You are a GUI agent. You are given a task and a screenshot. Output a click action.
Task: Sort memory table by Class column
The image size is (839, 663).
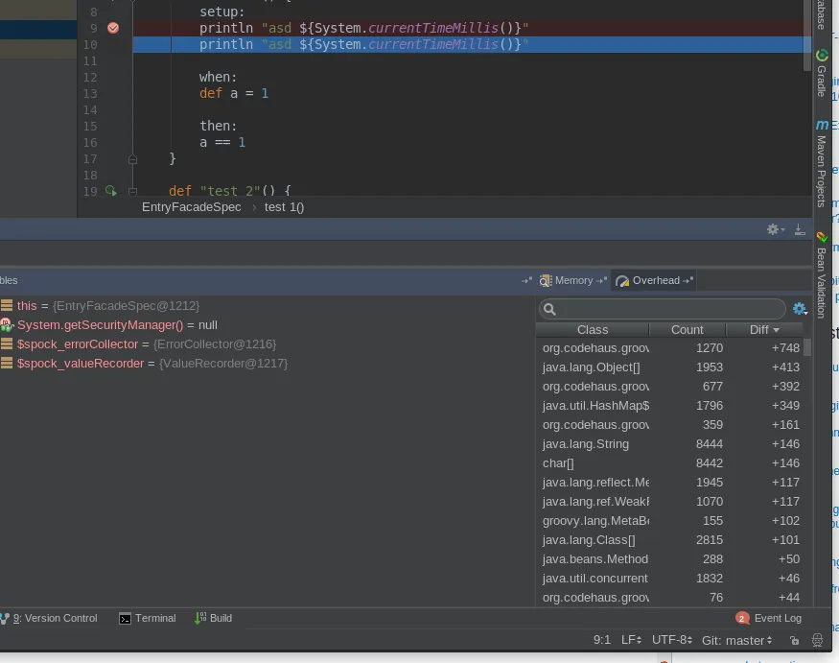pyautogui.click(x=593, y=330)
